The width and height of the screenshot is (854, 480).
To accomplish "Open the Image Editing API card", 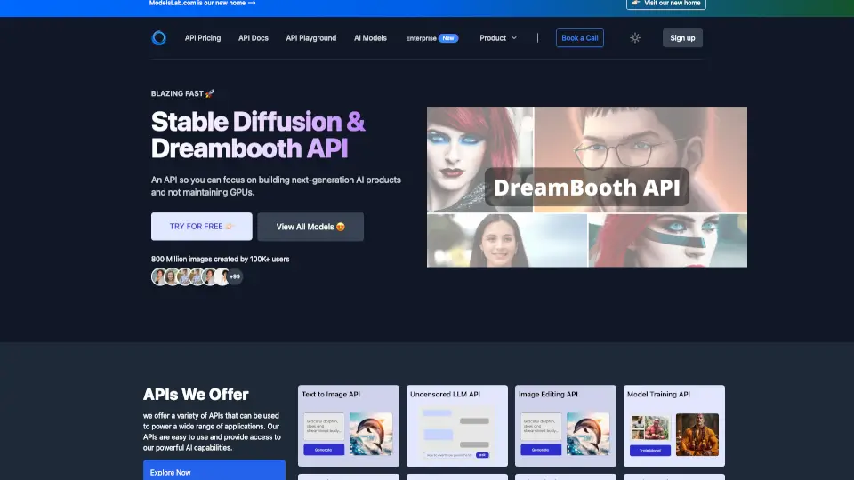I will click(x=566, y=426).
